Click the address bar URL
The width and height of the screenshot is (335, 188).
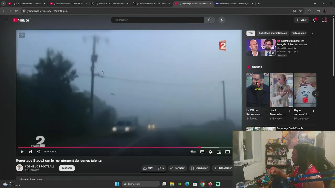click(47, 11)
